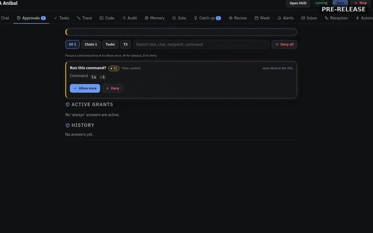Viewport: 373px width, 233px height.
Task: Open the Trace tab
Action: [x=85, y=18]
